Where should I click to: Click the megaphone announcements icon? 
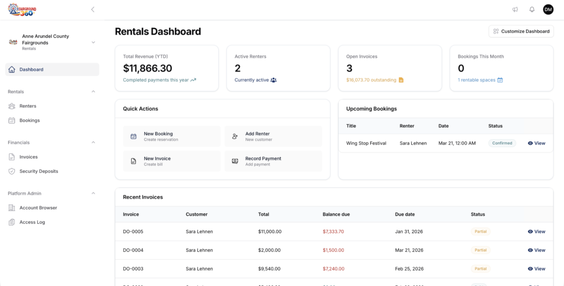[515, 9]
